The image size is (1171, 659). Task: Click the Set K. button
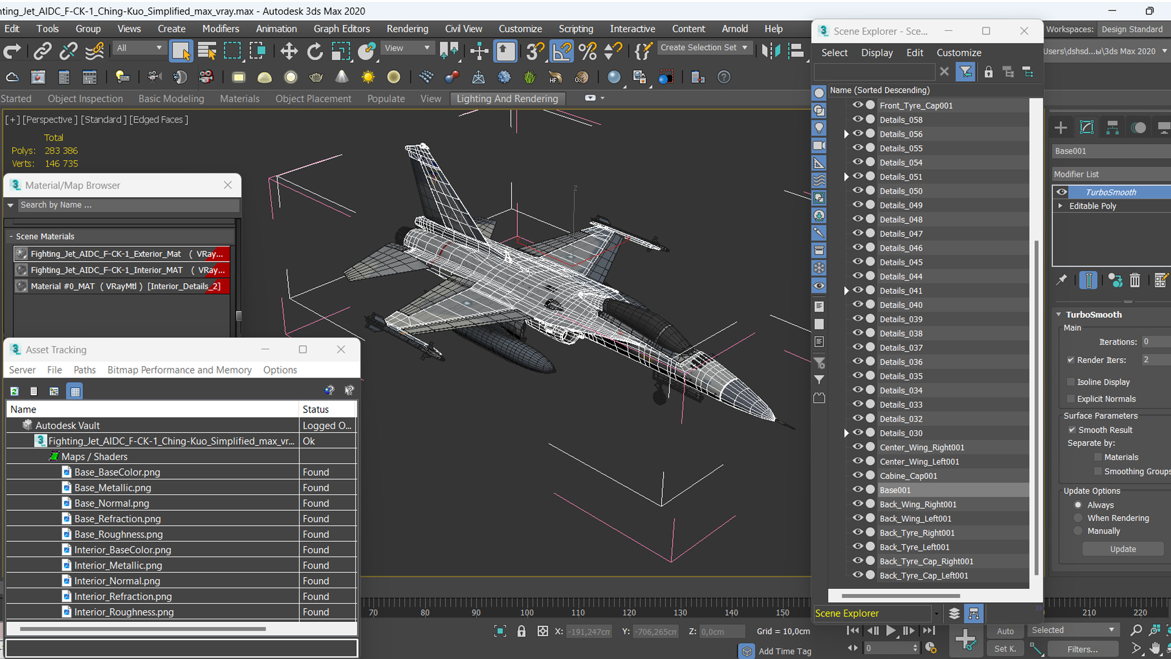click(x=1005, y=649)
